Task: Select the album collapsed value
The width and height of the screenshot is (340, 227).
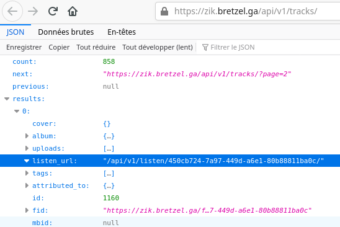Action: click(x=109, y=136)
